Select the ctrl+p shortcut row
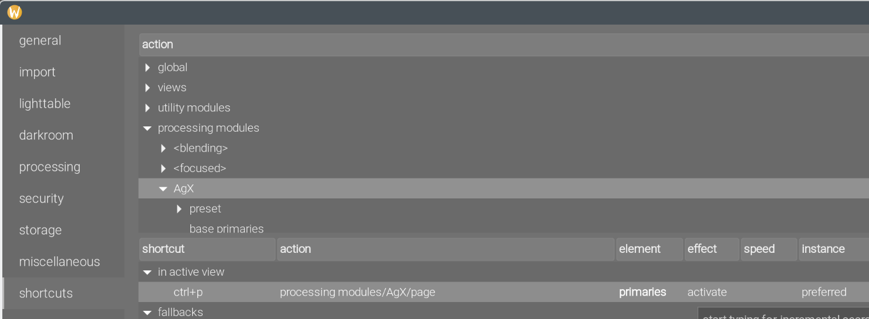 click(x=188, y=292)
